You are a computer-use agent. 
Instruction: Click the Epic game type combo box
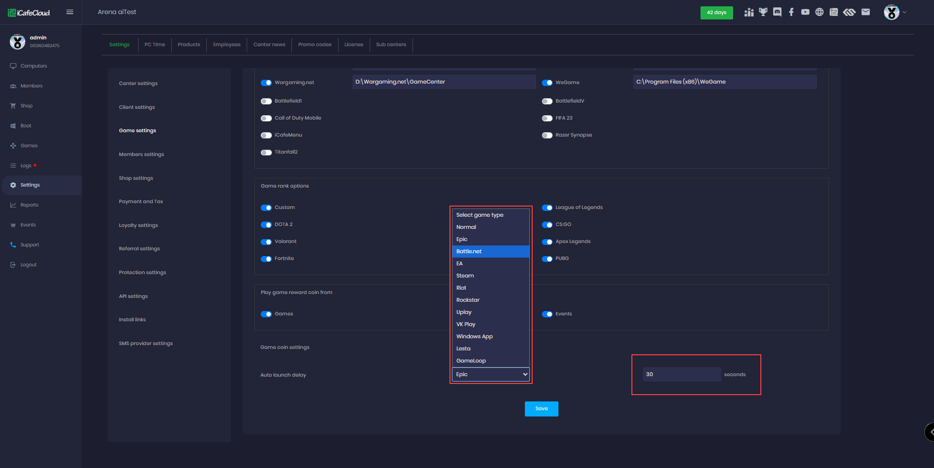tap(490, 374)
